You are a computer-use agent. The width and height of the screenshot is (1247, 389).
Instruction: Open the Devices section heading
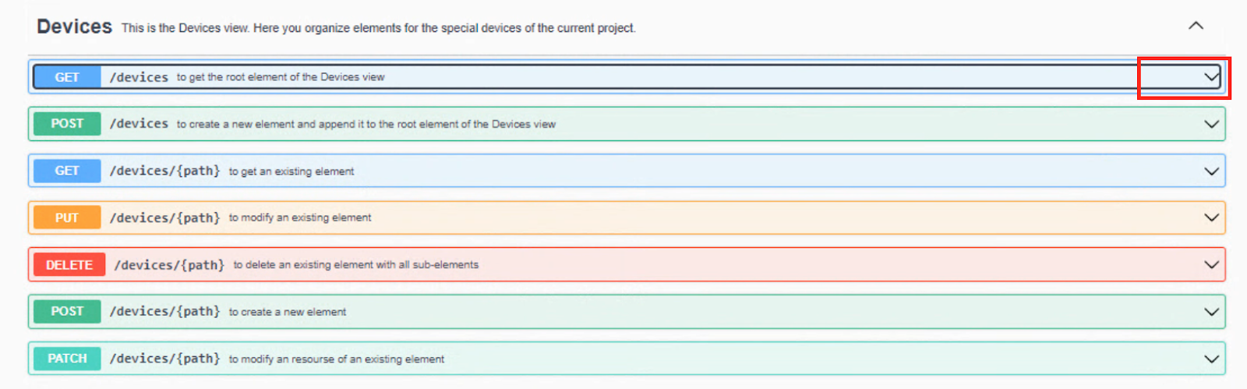tap(74, 27)
